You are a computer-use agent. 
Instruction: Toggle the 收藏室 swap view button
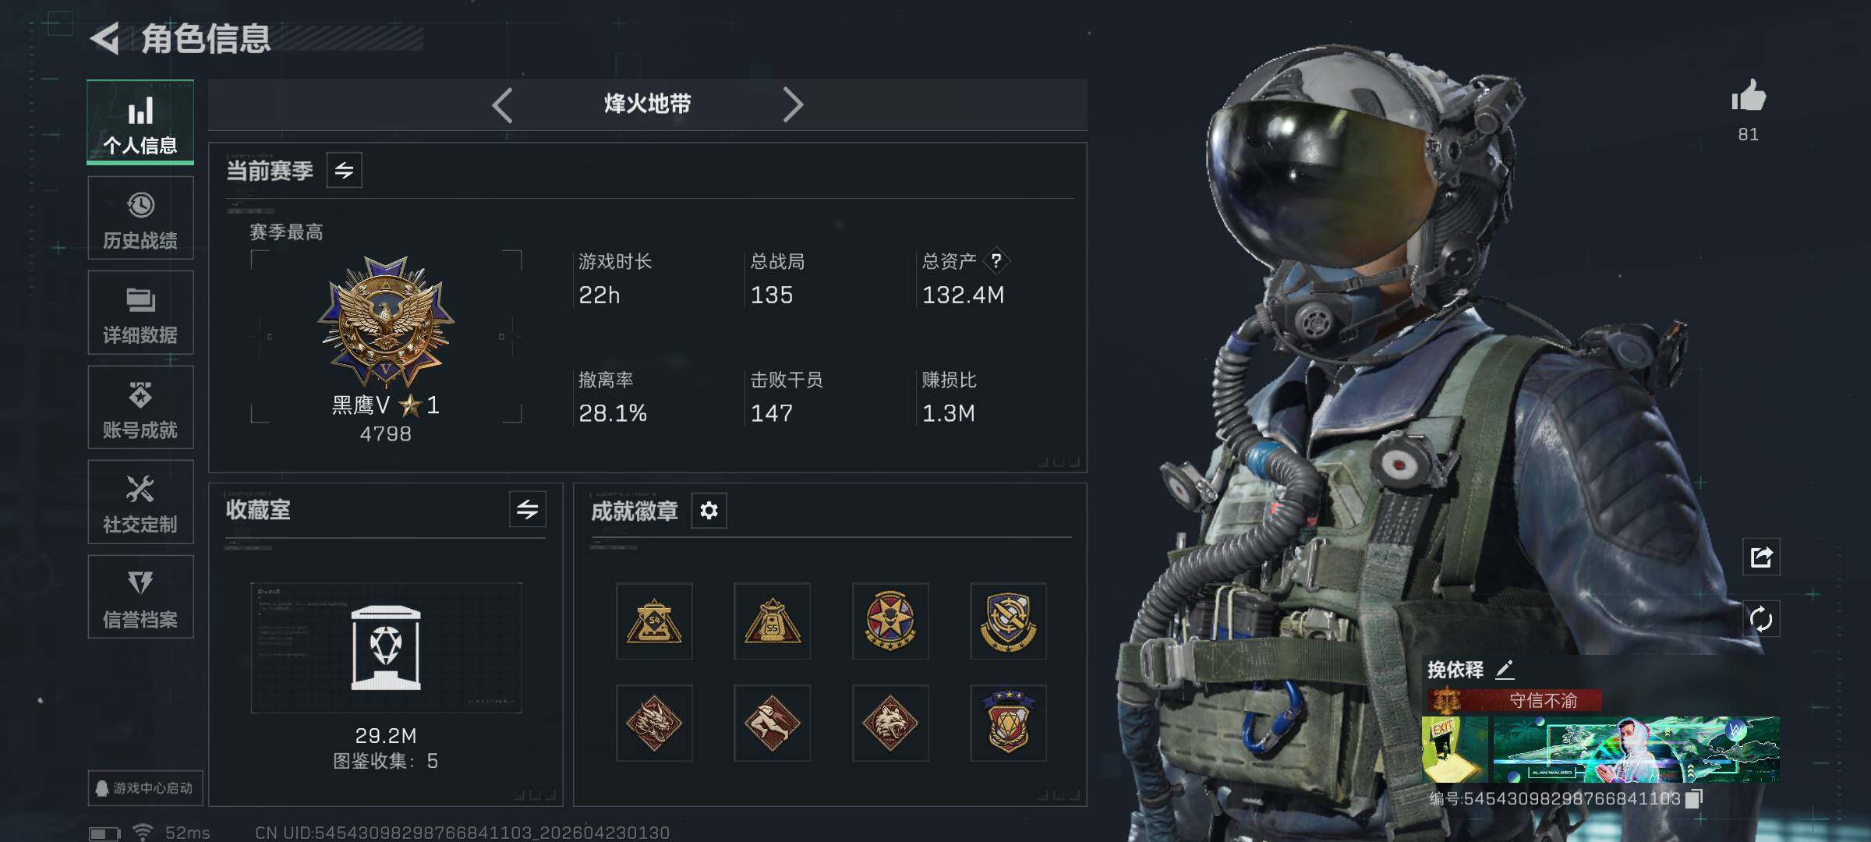[527, 510]
